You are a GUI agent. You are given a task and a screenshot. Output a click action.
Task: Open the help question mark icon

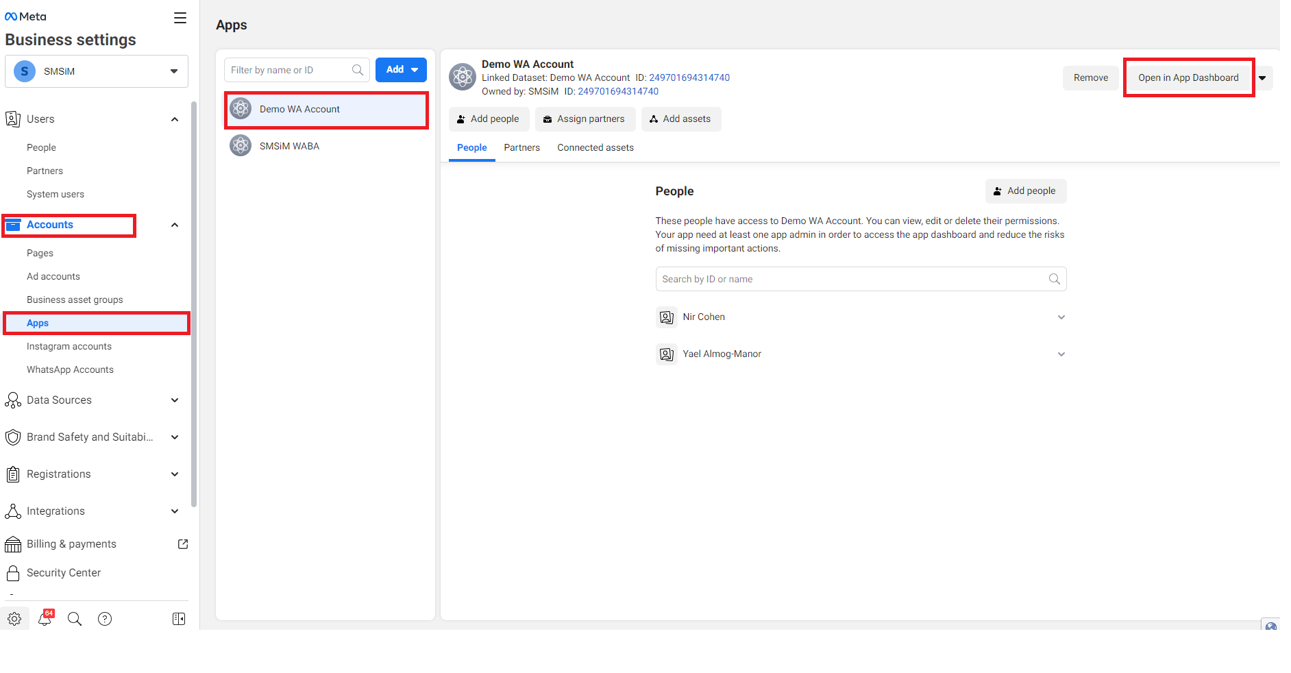pyautogui.click(x=105, y=619)
